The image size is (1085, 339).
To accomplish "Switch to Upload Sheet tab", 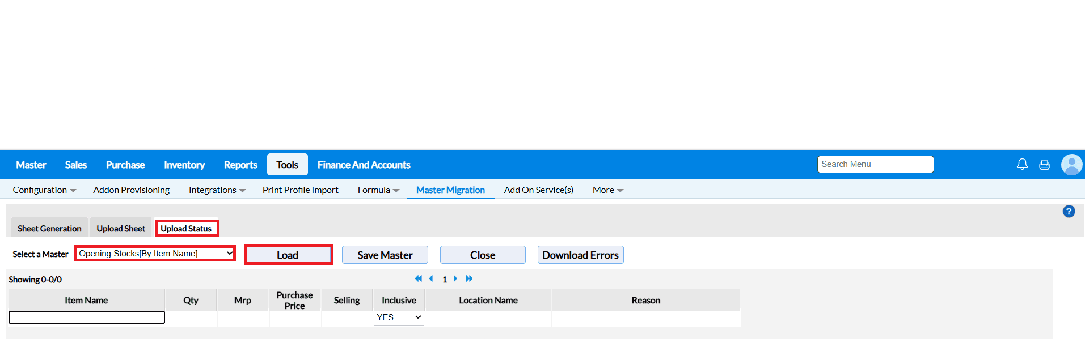I will click(x=121, y=228).
